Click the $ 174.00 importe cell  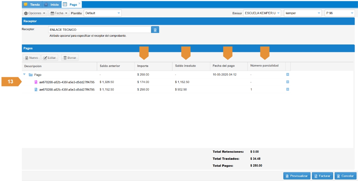[143, 82]
